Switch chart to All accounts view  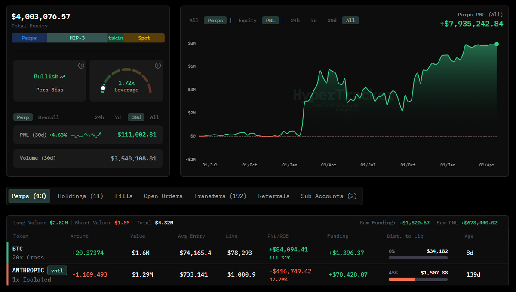click(x=194, y=20)
